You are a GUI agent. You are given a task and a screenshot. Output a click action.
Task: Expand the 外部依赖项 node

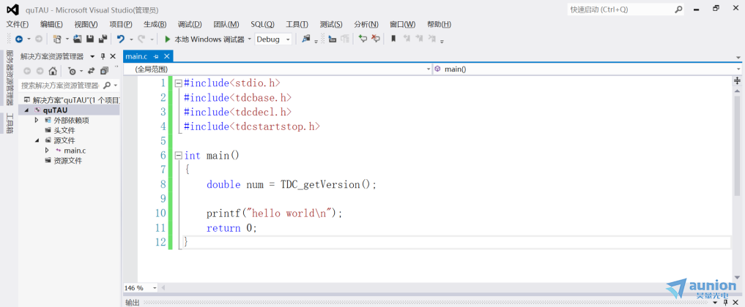click(x=37, y=121)
